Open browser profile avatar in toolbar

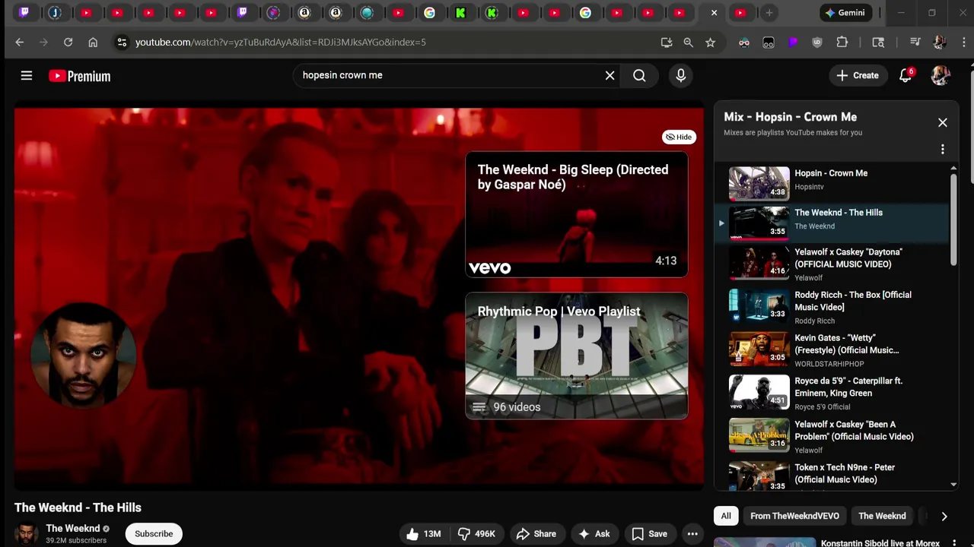940,43
